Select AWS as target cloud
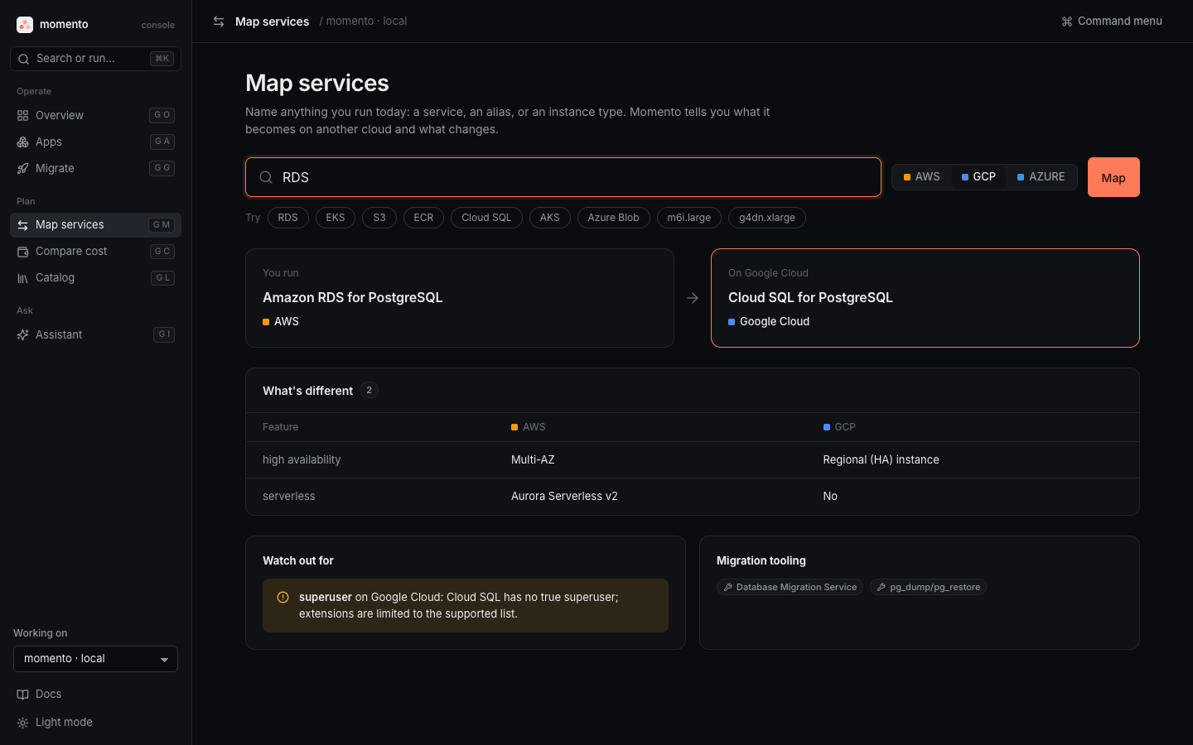The height and width of the screenshot is (745, 1193). [922, 177]
